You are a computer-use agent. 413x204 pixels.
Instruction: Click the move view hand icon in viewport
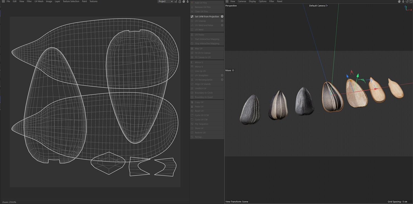tap(399, 2)
